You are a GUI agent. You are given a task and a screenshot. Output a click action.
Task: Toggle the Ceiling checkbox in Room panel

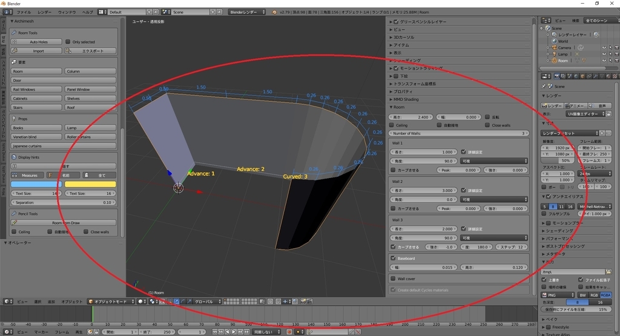pyautogui.click(x=392, y=125)
